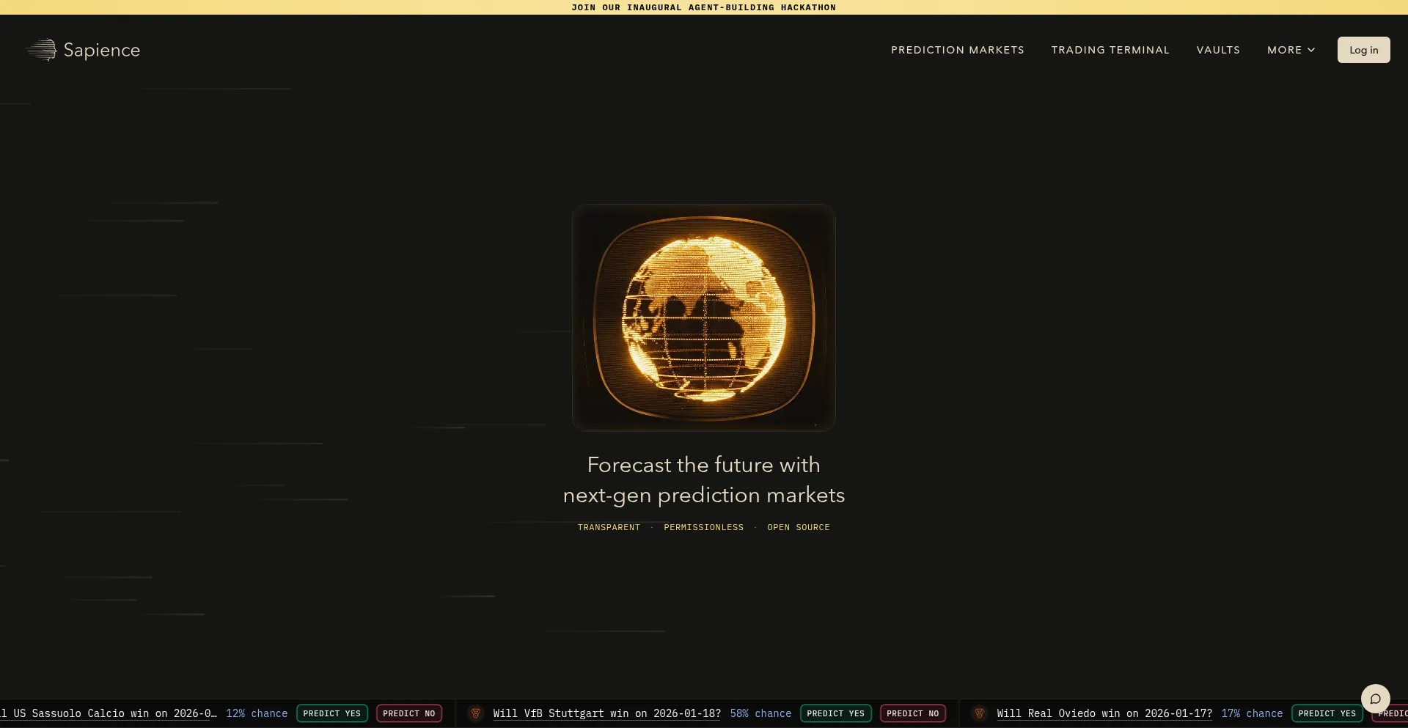This screenshot has width=1408, height=728.
Task: Go to Trading Terminal
Action: pyautogui.click(x=1110, y=50)
